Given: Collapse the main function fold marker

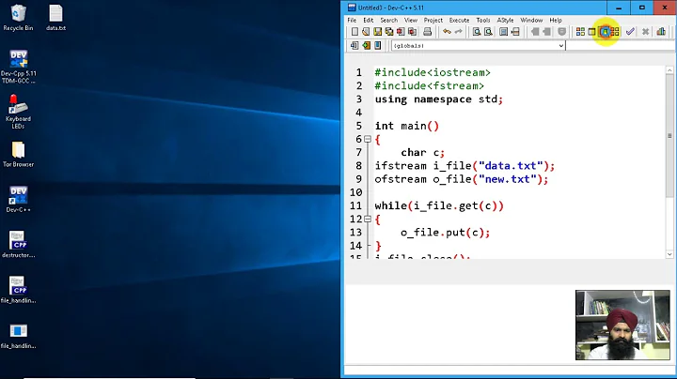Looking at the screenshot, I should [x=368, y=139].
